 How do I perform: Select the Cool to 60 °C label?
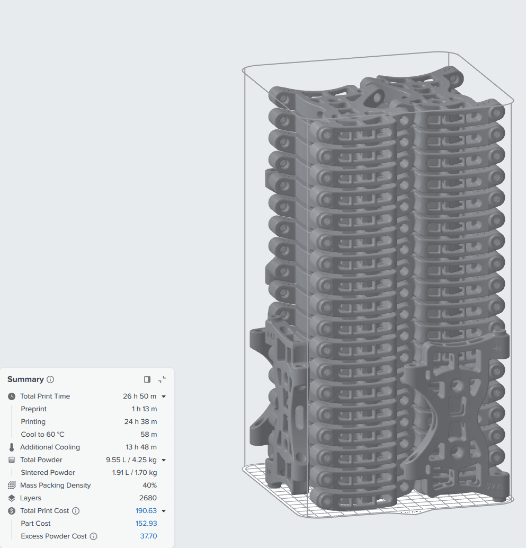tap(42, 434)
